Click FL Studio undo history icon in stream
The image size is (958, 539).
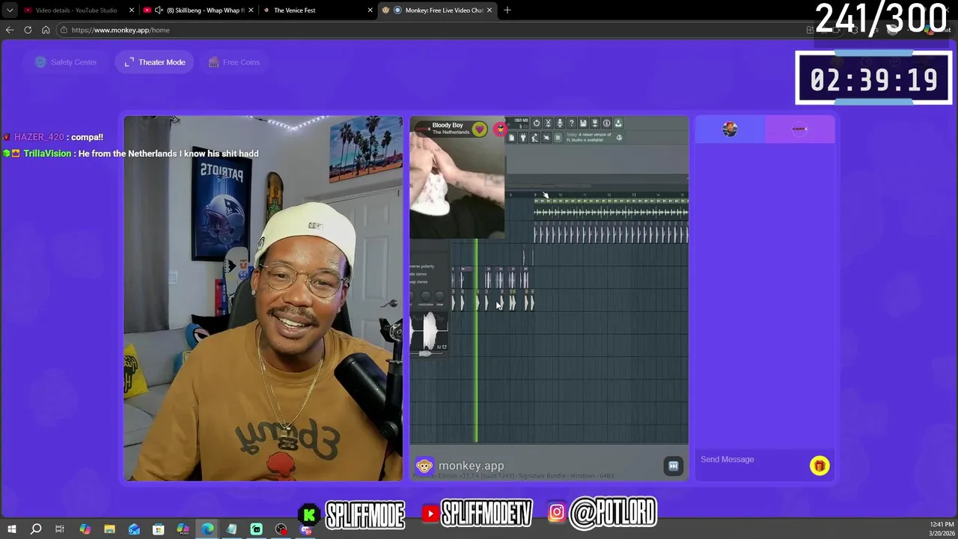click(536, 124)
